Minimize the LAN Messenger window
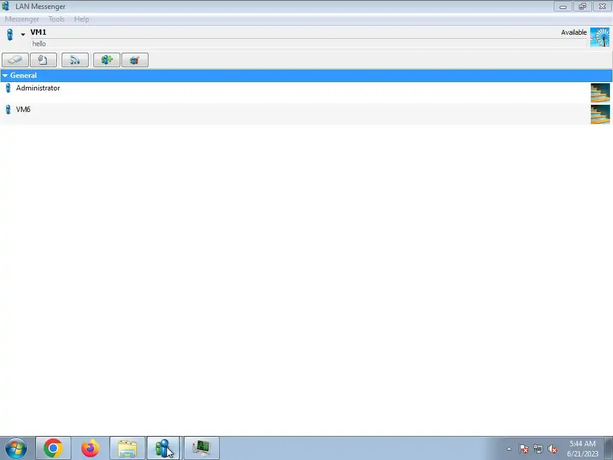Image resolution: width=613 pixels, height=460 pixels. (x=563, y=7)
